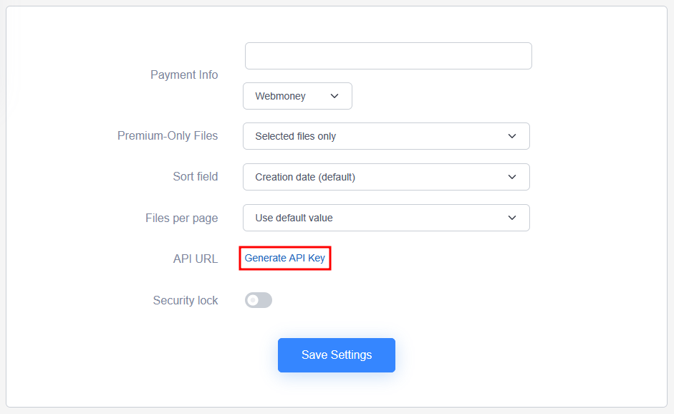Click the Security lock label text

point(186,300)
